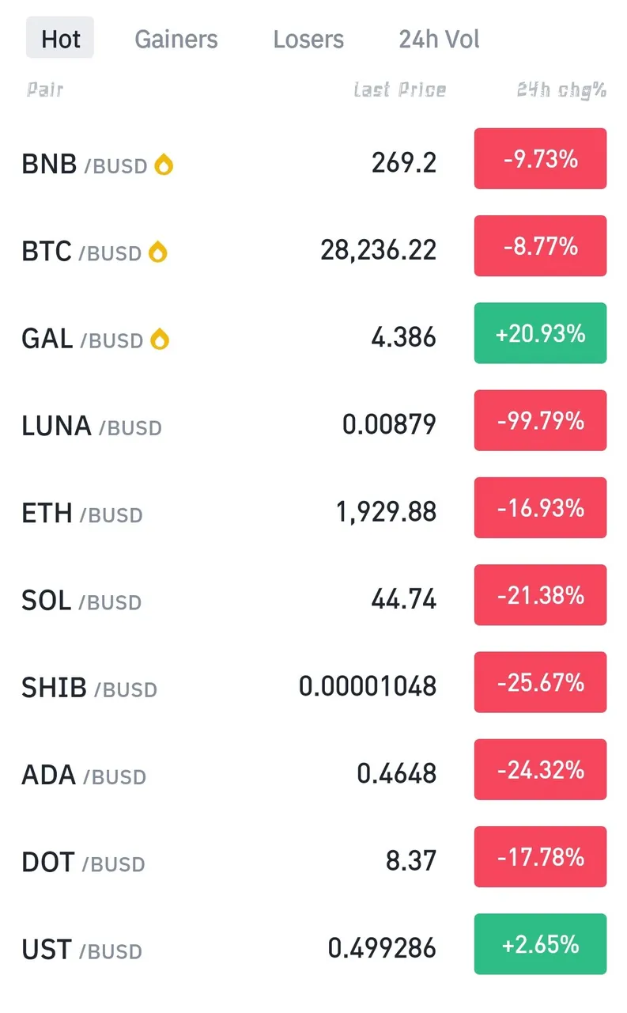Tap the +20.93% green badge for GAL

(540, 333)
